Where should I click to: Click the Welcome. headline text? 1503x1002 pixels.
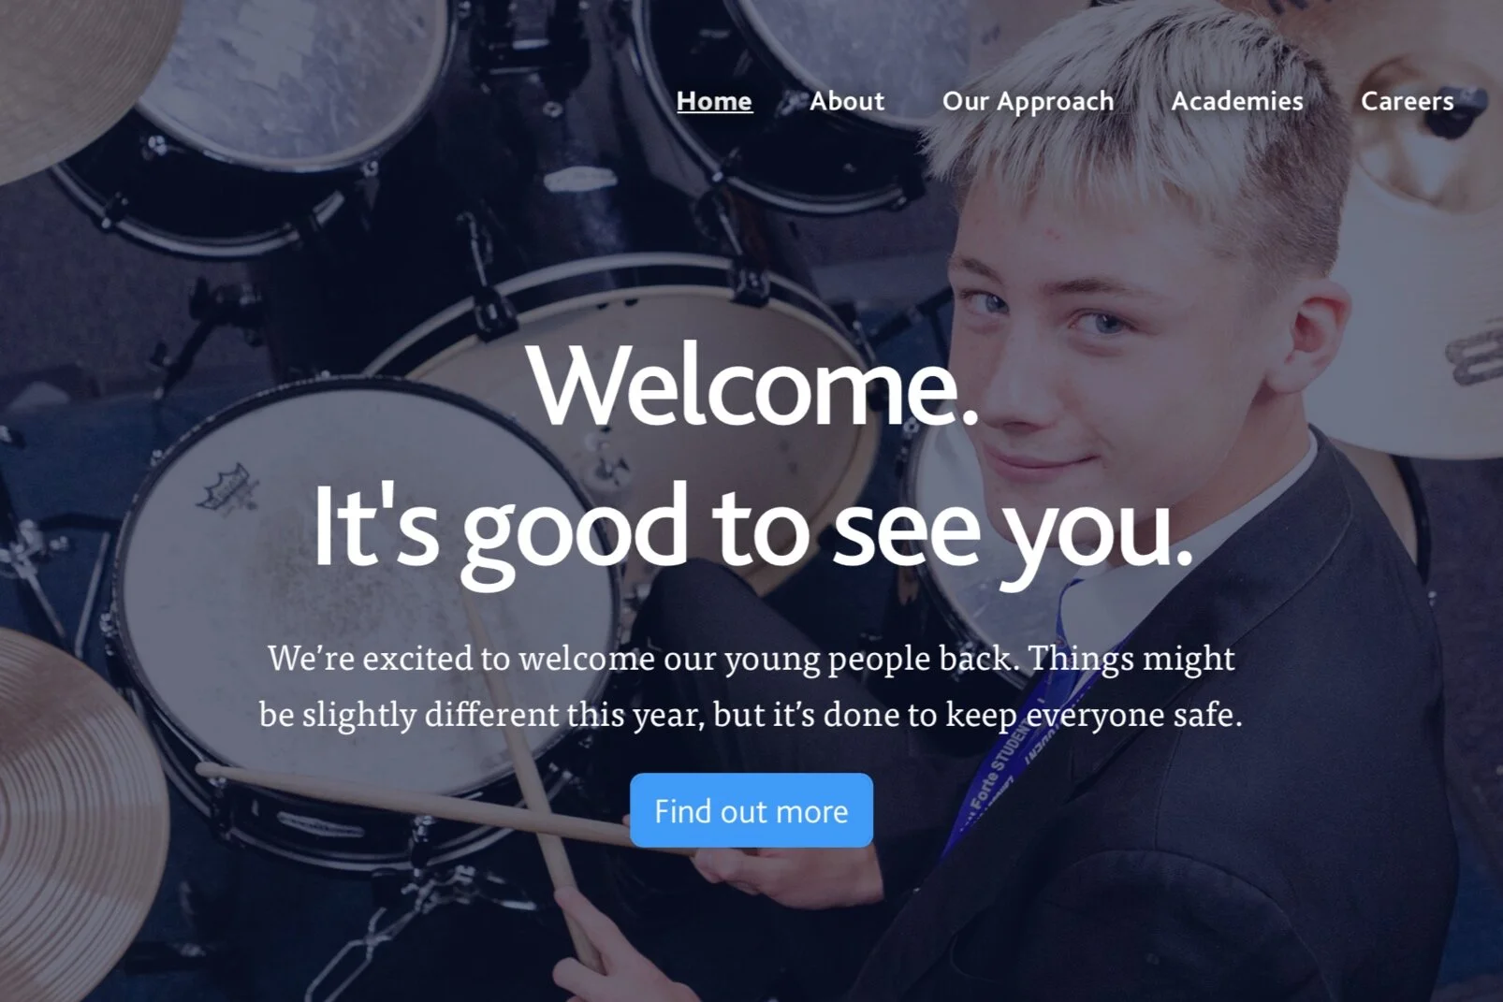pos(753,385)
